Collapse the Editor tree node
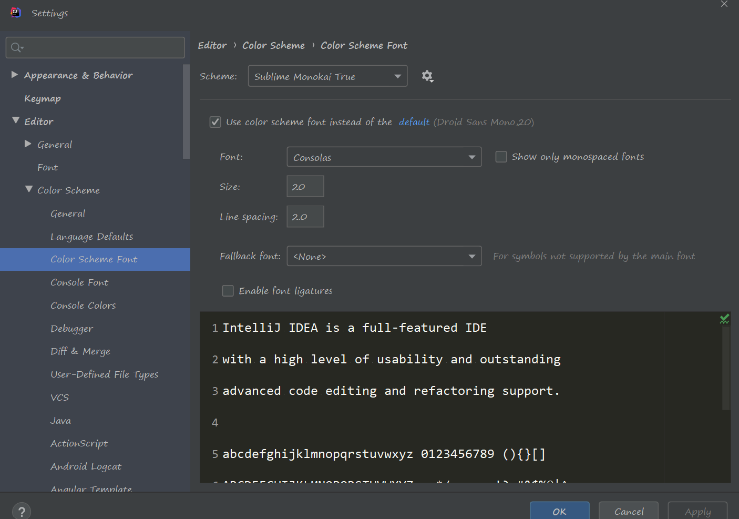The image size is (739, 519). (16, 120)
